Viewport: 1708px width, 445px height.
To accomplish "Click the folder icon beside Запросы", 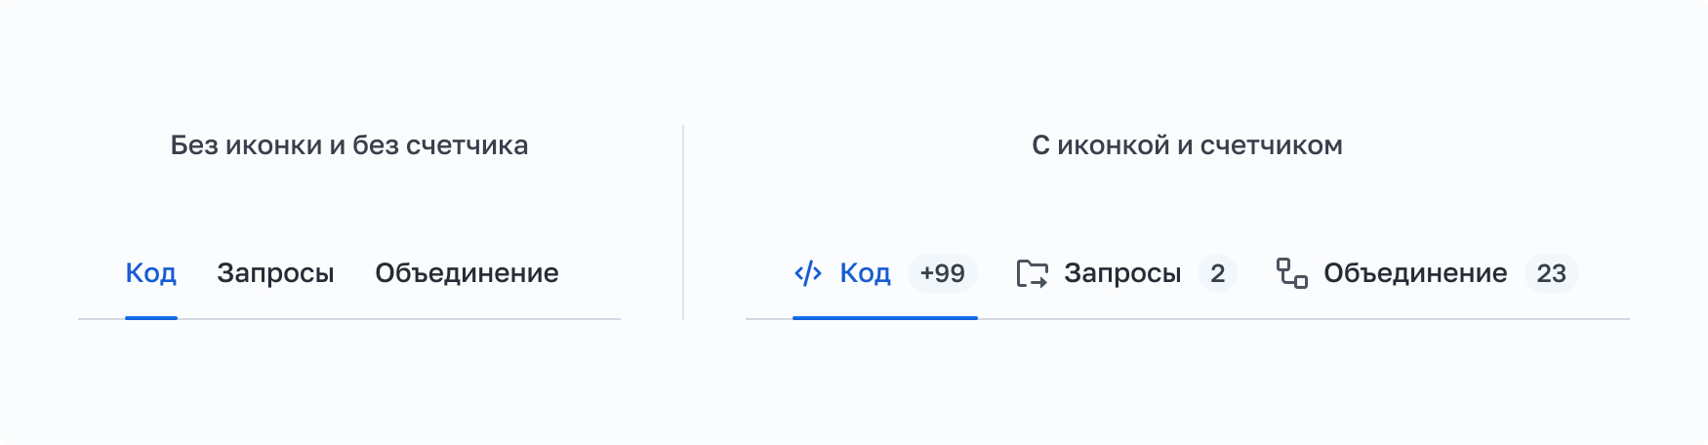I will pos(1032,273).
